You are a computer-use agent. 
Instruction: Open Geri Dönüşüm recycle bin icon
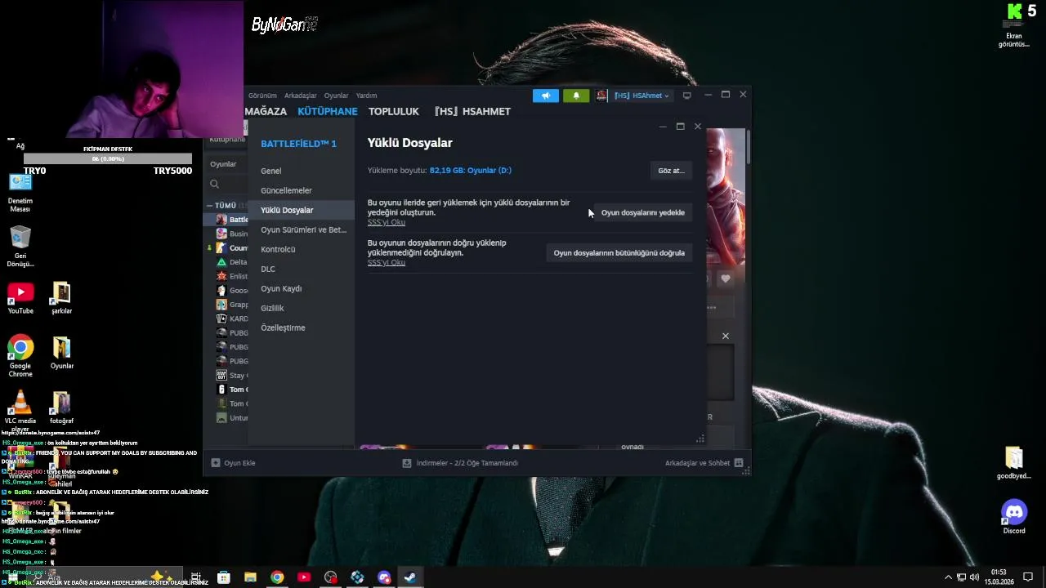pyautogui.click(x=20, y=246)
